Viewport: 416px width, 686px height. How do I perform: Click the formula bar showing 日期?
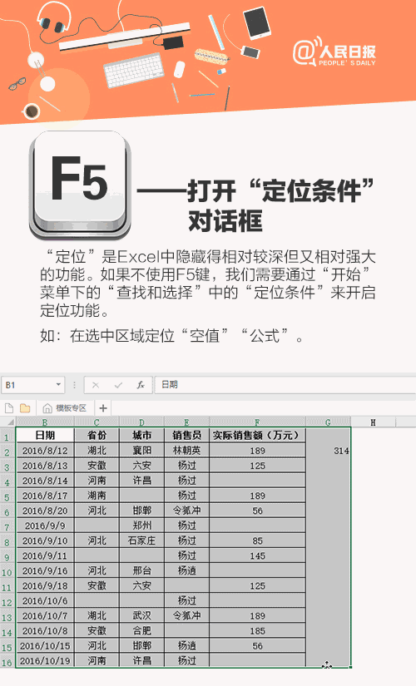pos(285,385)
